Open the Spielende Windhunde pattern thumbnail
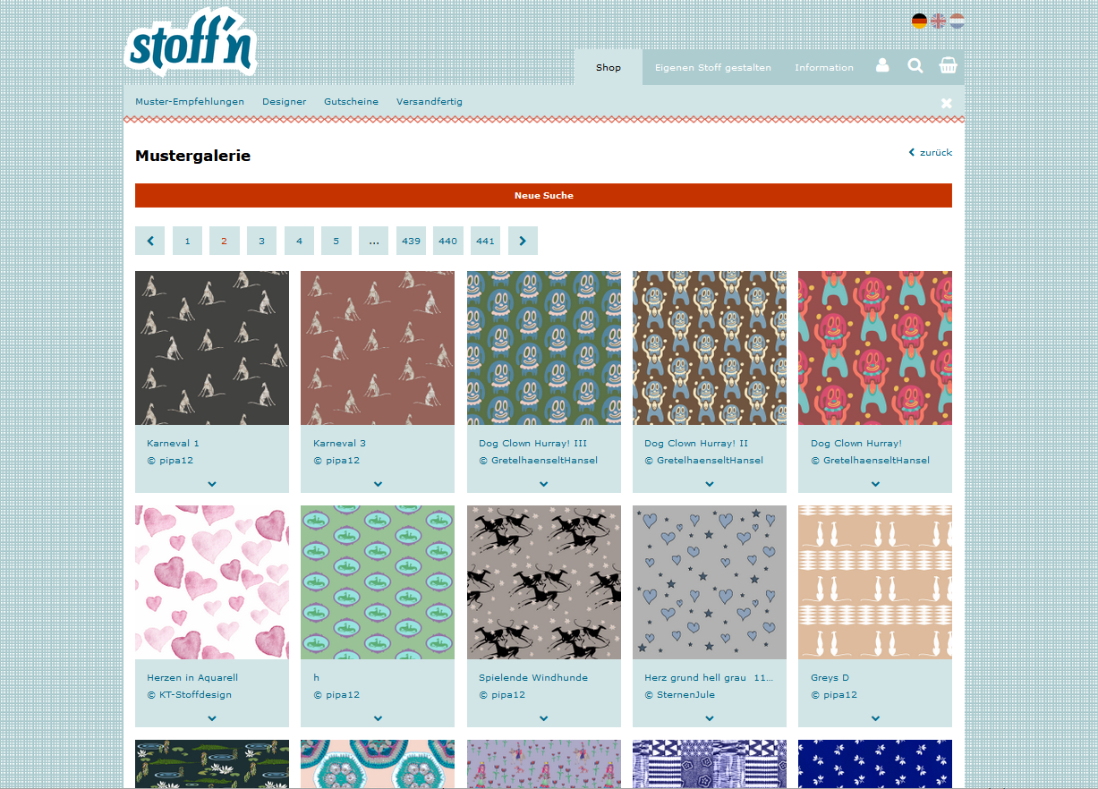This screenshot has width=1098, height=789. [543, 582]
